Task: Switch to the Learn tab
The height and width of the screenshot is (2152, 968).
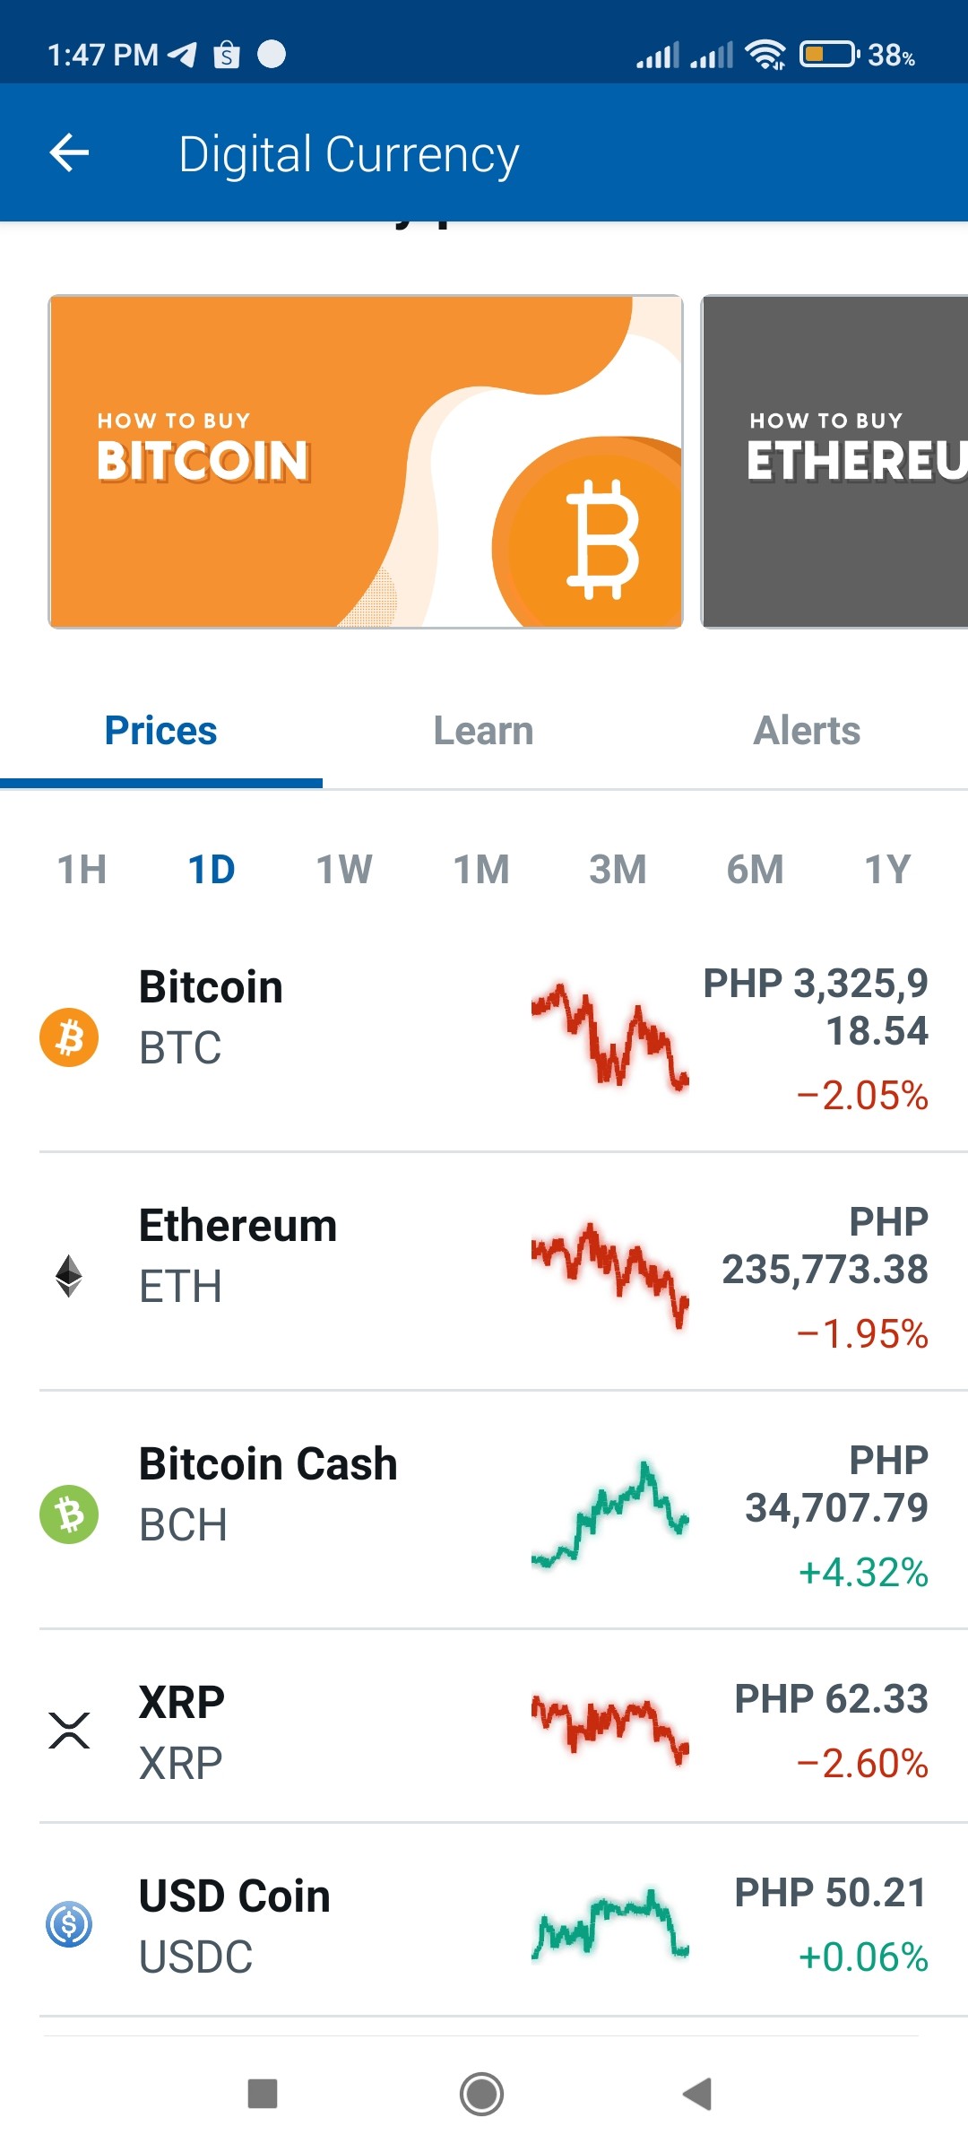Action: 484,731
